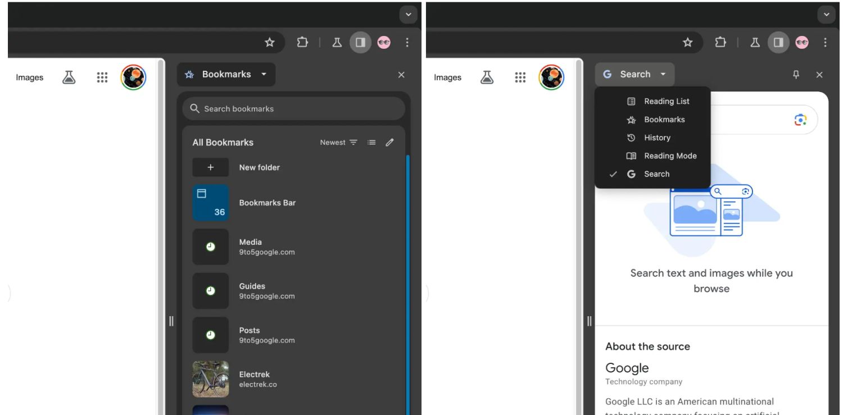Image resolution: width=843 pixels, height=415 pixels.
Task: Toggle the side panel button above the Search panel
Action: click(778, 43)
